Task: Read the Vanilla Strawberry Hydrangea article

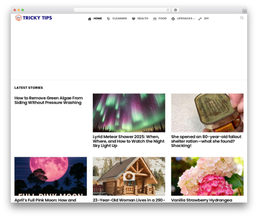Action: 202,200
